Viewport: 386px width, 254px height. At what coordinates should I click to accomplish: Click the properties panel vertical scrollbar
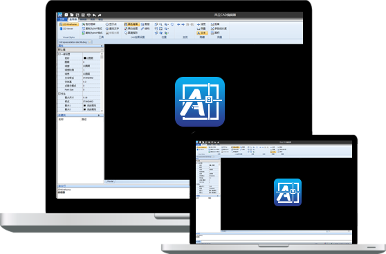(102, 82)
